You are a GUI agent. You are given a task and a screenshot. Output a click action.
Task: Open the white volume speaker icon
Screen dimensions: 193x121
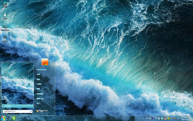178,118
